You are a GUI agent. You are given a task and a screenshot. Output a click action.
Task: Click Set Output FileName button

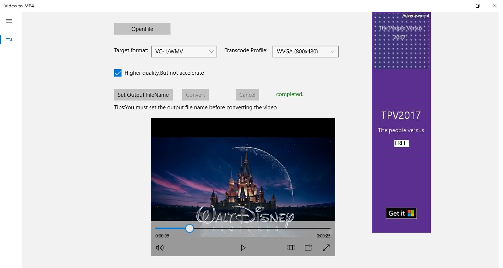coord(143,95)
